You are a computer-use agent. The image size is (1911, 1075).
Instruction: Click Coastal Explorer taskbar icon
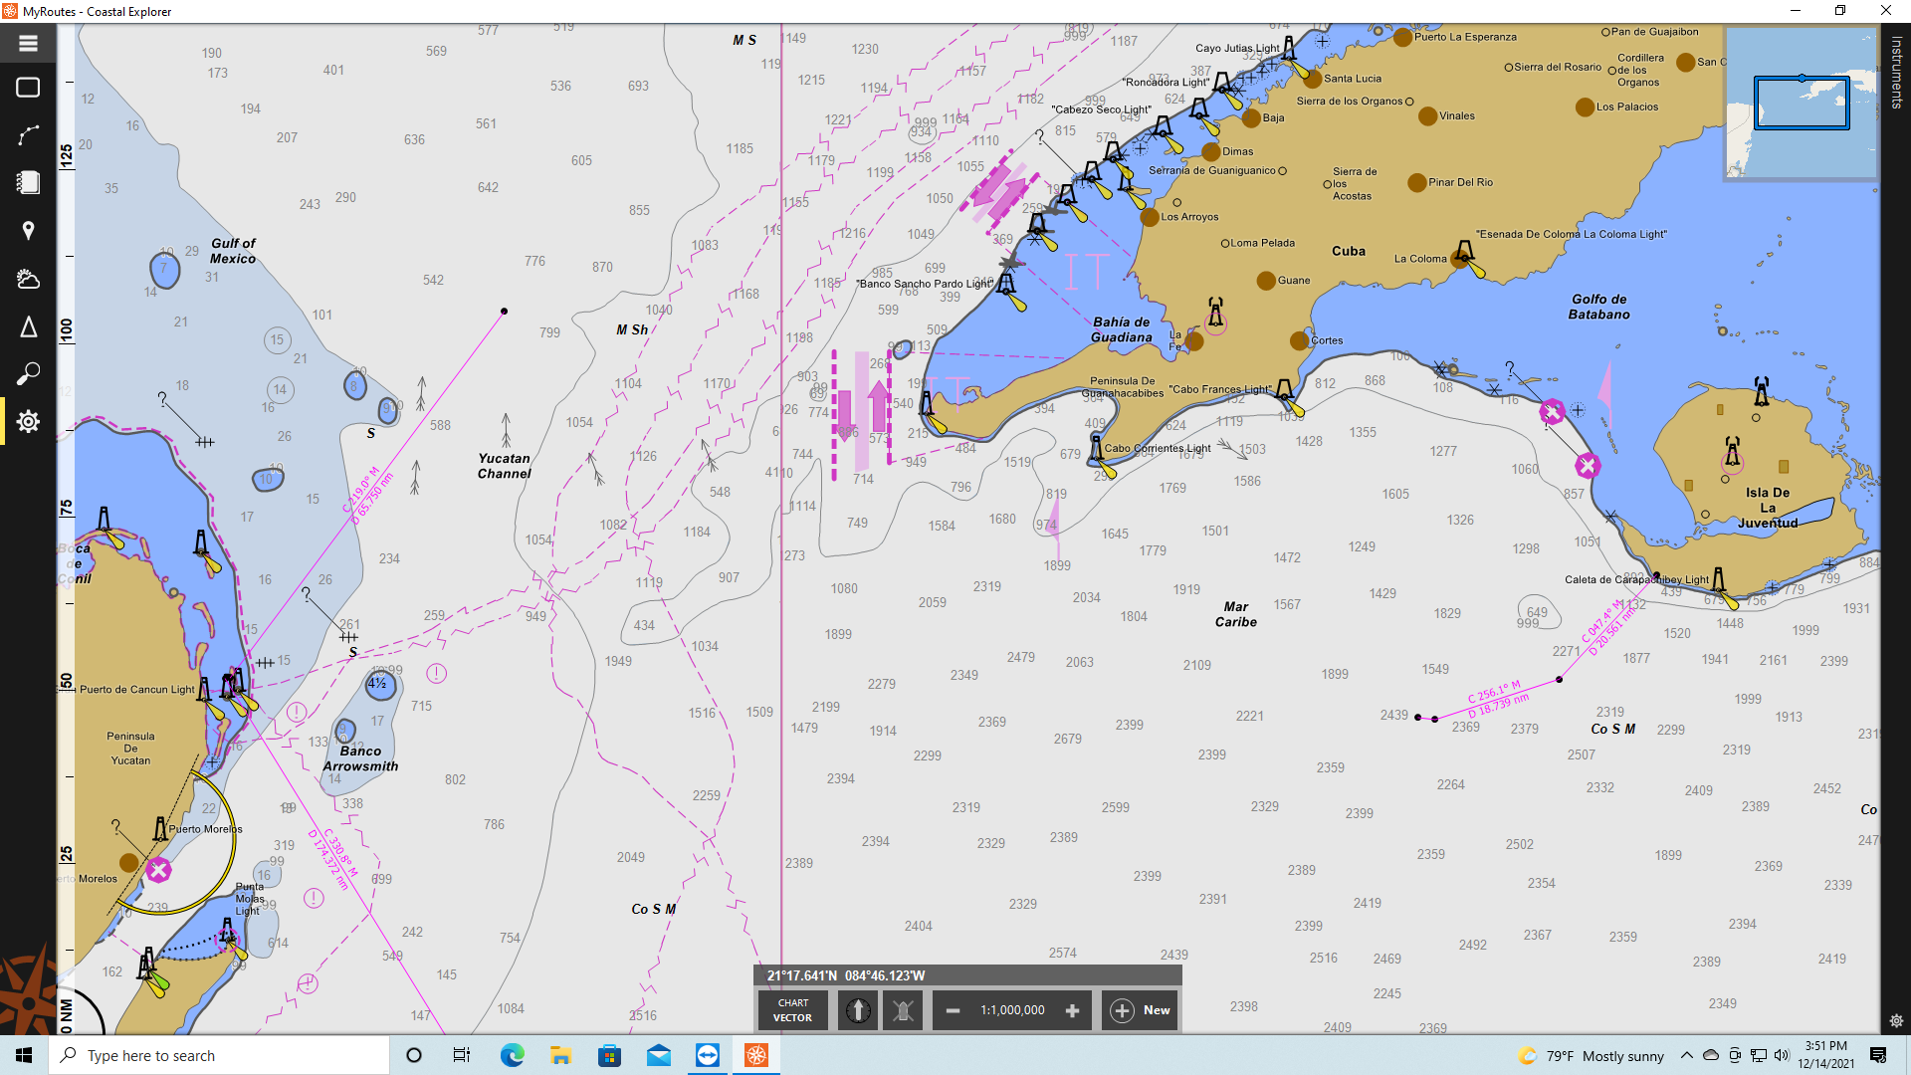[756, 1055]
